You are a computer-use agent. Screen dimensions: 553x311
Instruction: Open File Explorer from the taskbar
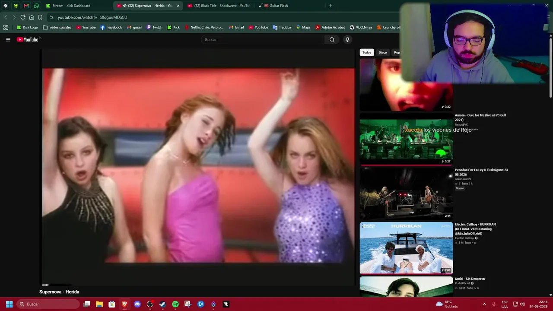coord(99,304)
